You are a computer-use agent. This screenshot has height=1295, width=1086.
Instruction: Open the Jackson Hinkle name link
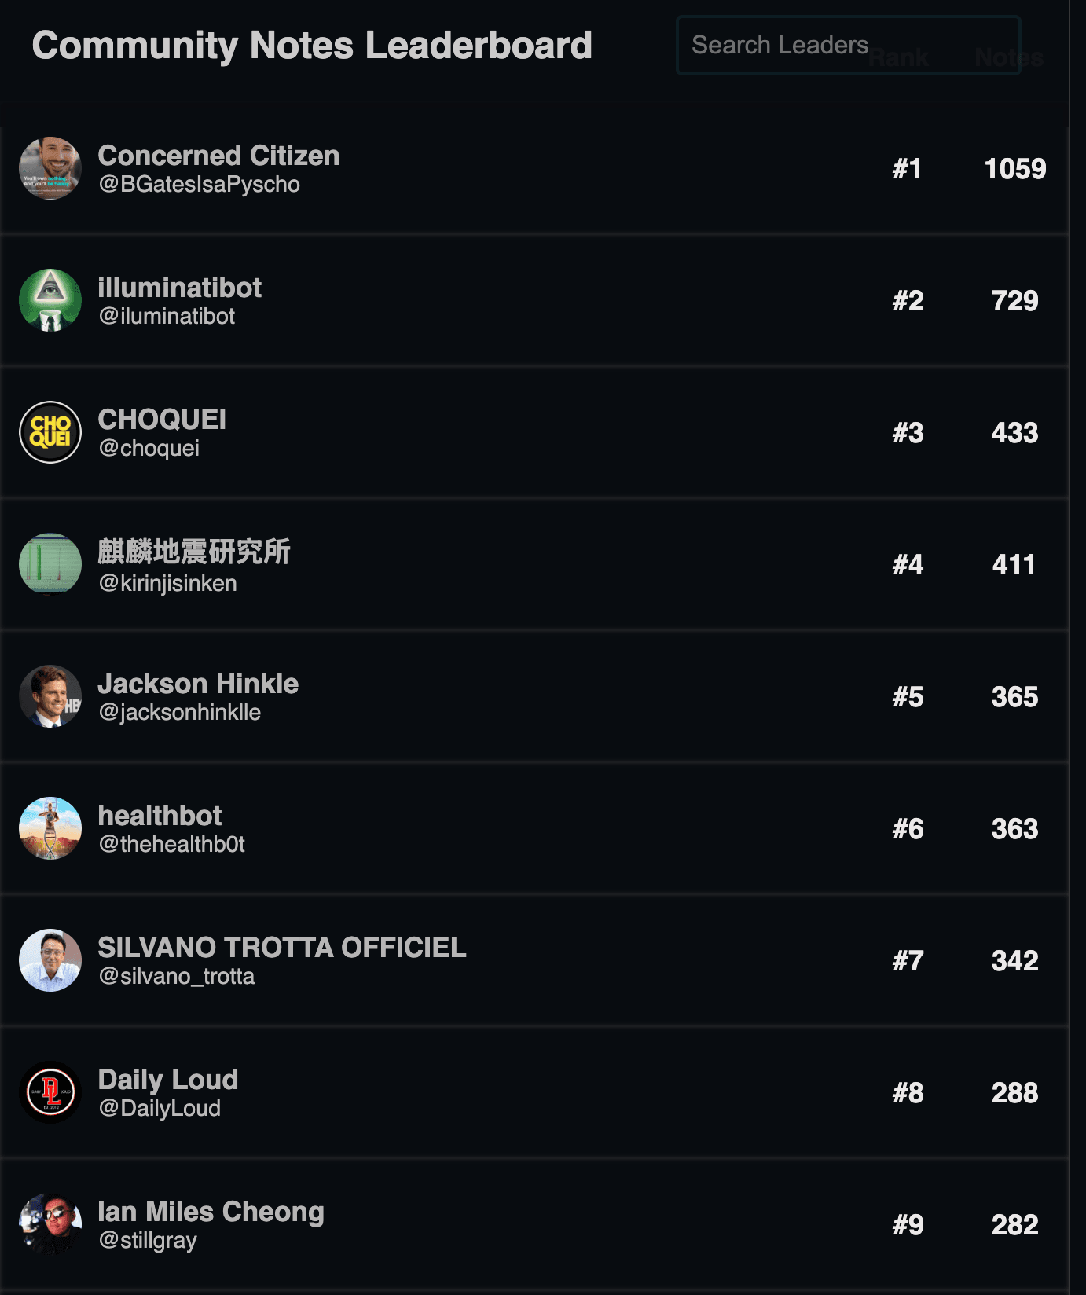pyautogui.click(x=198, y=684)
